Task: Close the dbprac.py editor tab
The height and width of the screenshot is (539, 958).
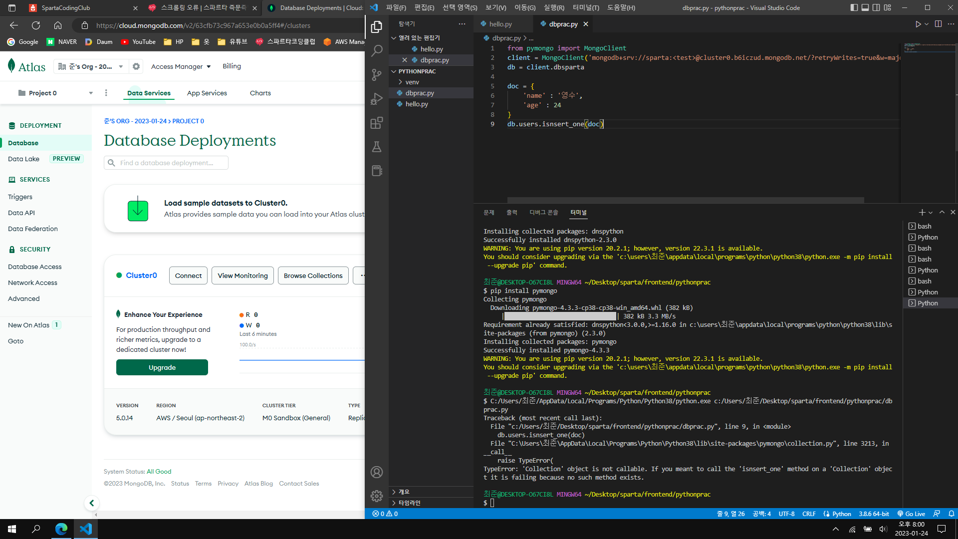Action: pyautogui.click(x=586, y=24)
